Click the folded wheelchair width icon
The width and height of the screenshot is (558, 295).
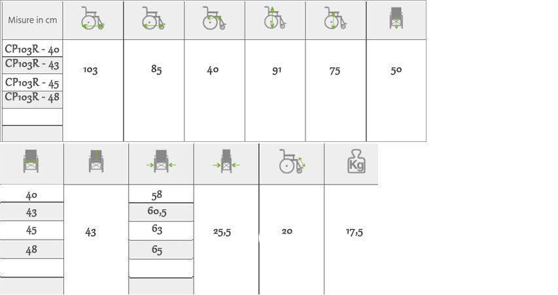226,161
